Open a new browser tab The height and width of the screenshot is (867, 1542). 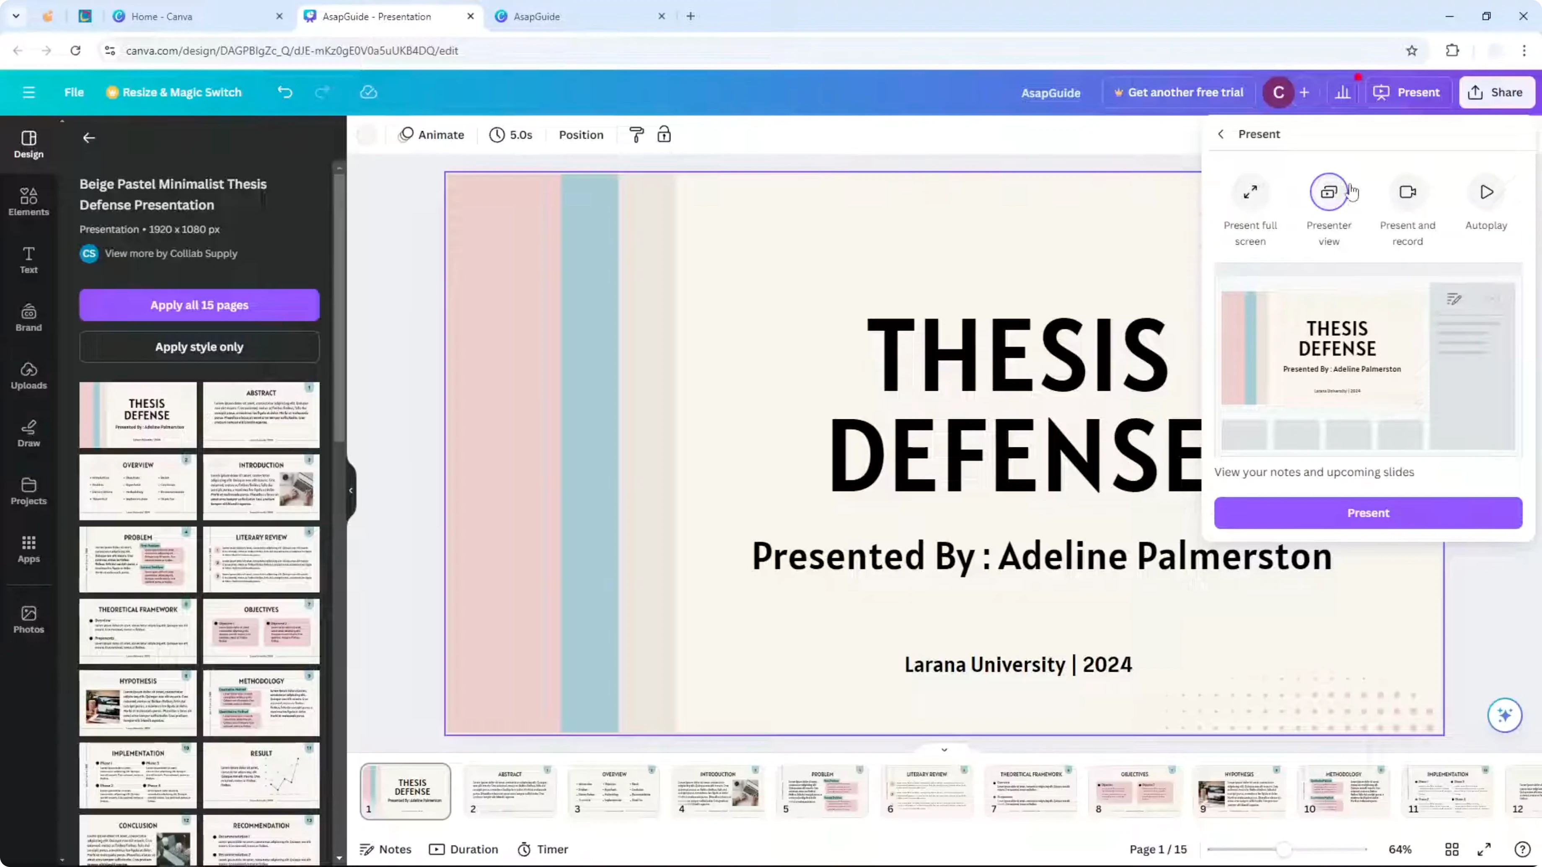[690, 16]
